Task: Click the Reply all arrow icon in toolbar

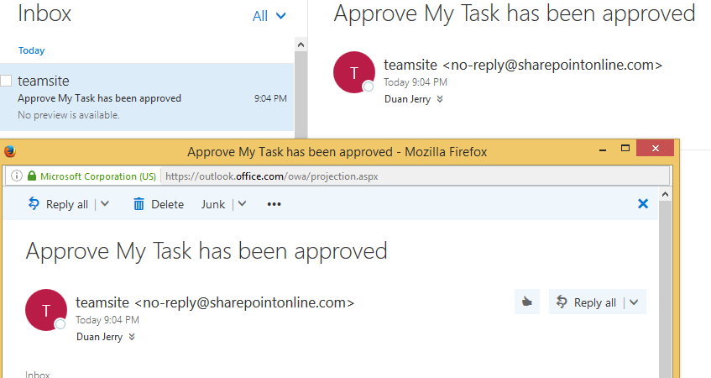Action: click(x=34, y=203)
